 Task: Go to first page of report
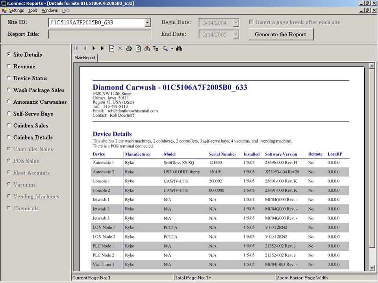coord(76,48)
